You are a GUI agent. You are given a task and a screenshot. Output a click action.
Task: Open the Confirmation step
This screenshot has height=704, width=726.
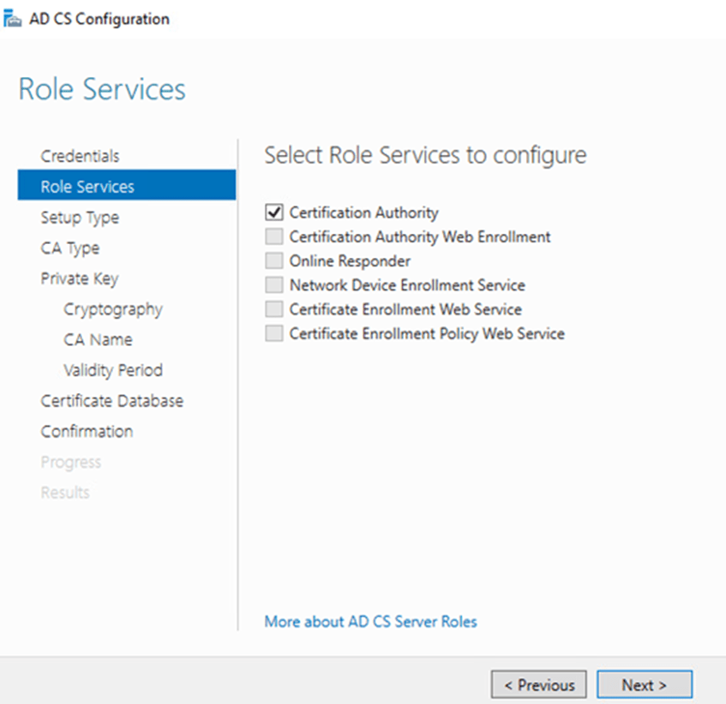click(x=87, y=432)
